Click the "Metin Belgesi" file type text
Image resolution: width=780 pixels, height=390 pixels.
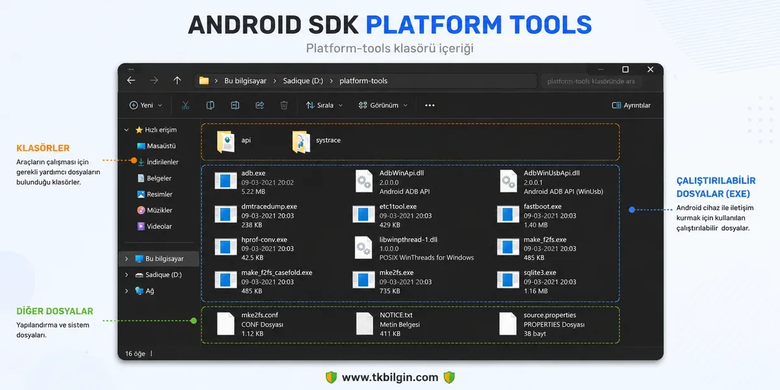click(400, 324)
